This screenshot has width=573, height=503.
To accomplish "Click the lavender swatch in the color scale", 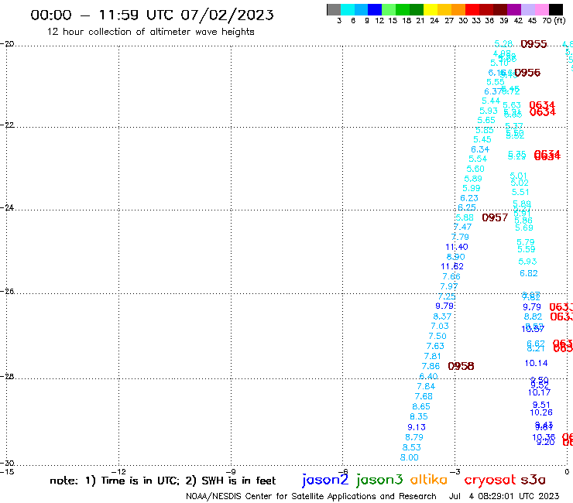I will [x=527, y=9].
